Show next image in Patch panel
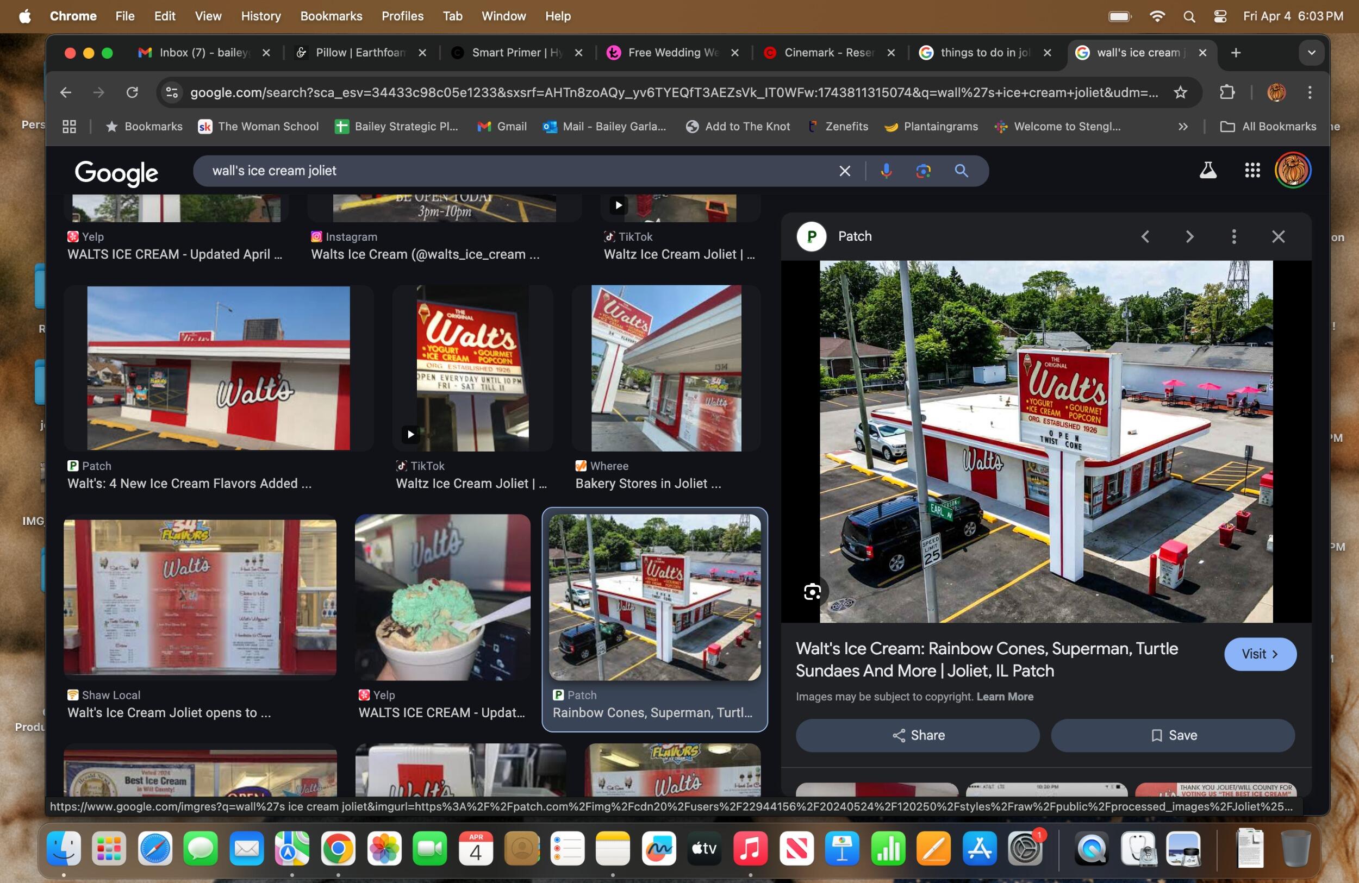1359x883 pixels. pos(1189,236)
